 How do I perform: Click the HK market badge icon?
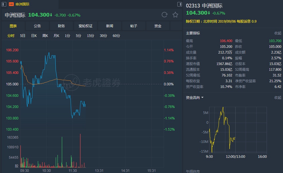point(11,4)
